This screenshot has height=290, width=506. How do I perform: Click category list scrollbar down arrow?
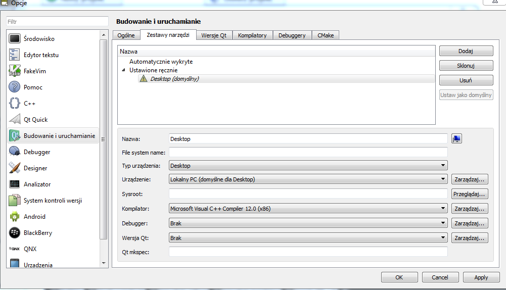coord(104,263)
